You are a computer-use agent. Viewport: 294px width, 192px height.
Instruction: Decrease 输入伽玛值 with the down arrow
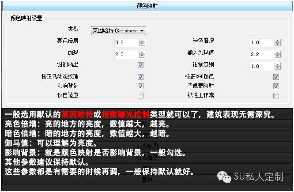278,56
